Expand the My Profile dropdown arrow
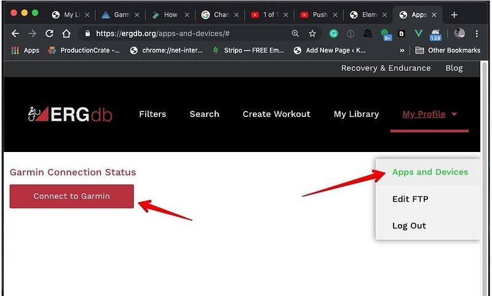 coord(454,114)
